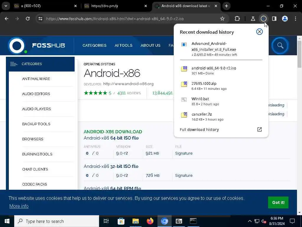Click the 27695.1000.zip file icon
Image resolution: width=302 pixels, height=227 pixels.
click(184, 84)
